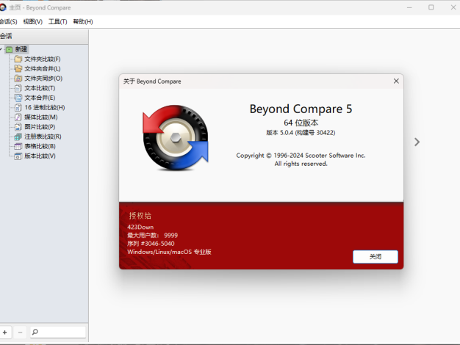This screenshot has height=345, width=460.
Task: Select 媒体比较(M) session type
Action: pyautogui.click(x=41, y=117)
